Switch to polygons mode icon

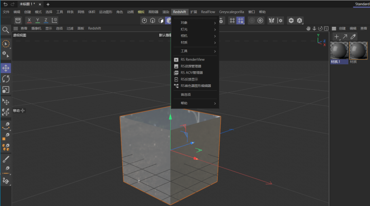[x=161, y=20]
